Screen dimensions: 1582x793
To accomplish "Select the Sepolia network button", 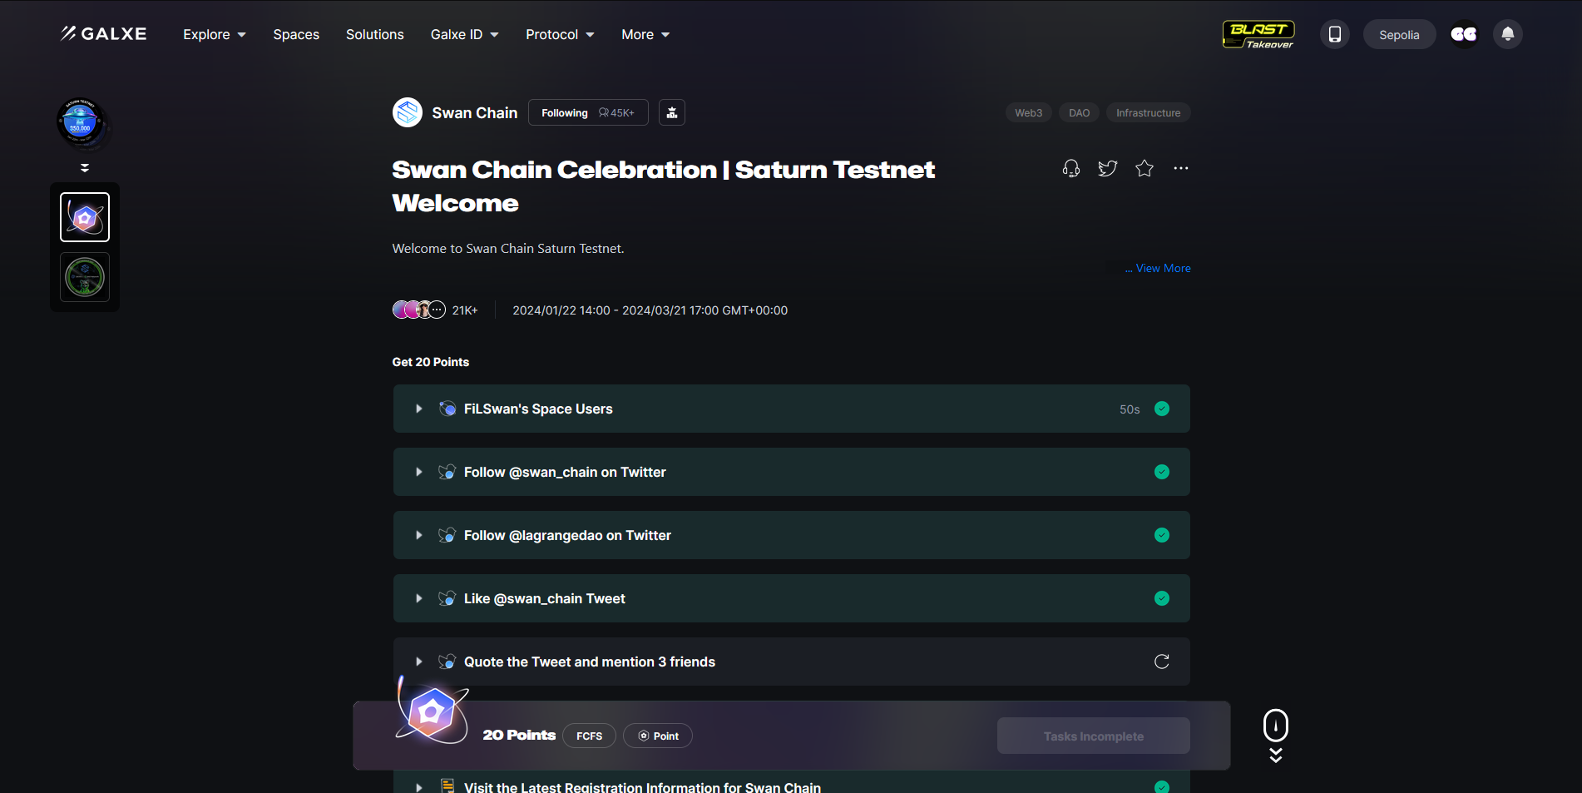I will click(1398, 34).
